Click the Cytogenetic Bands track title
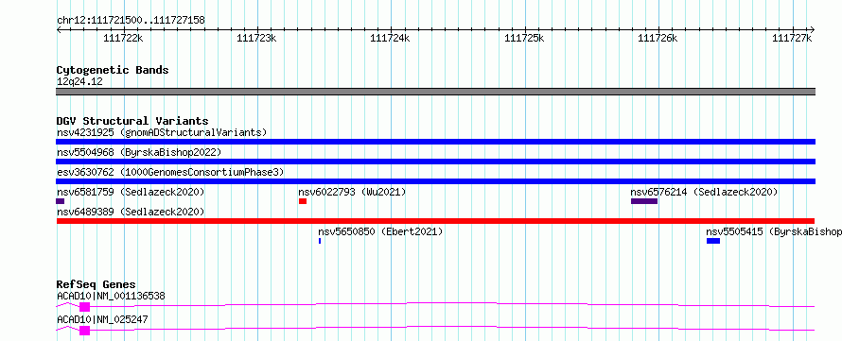842x341 pixels. point(113,70)
